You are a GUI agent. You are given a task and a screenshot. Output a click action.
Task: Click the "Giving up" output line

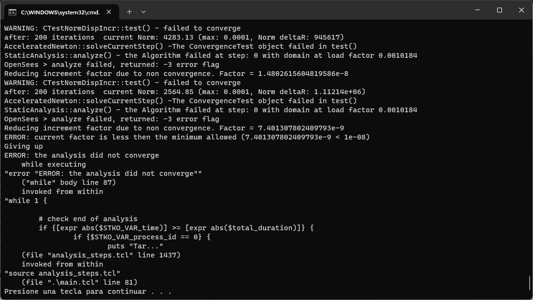23,147
